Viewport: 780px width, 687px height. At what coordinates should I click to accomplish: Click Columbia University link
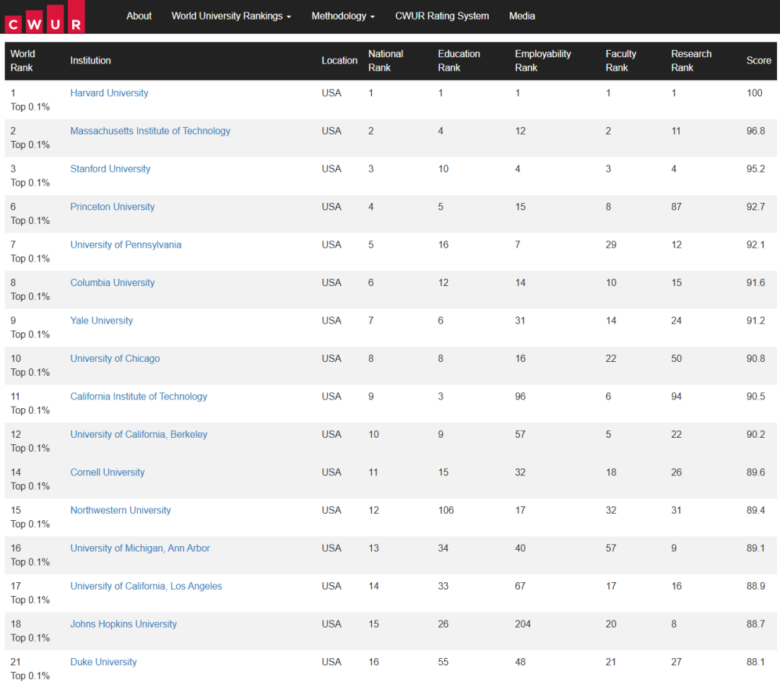pyautogui.click(x=113, y=282)
